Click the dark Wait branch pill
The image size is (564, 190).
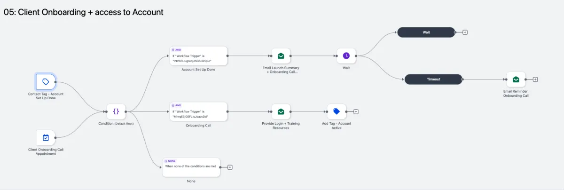point(426,32)
